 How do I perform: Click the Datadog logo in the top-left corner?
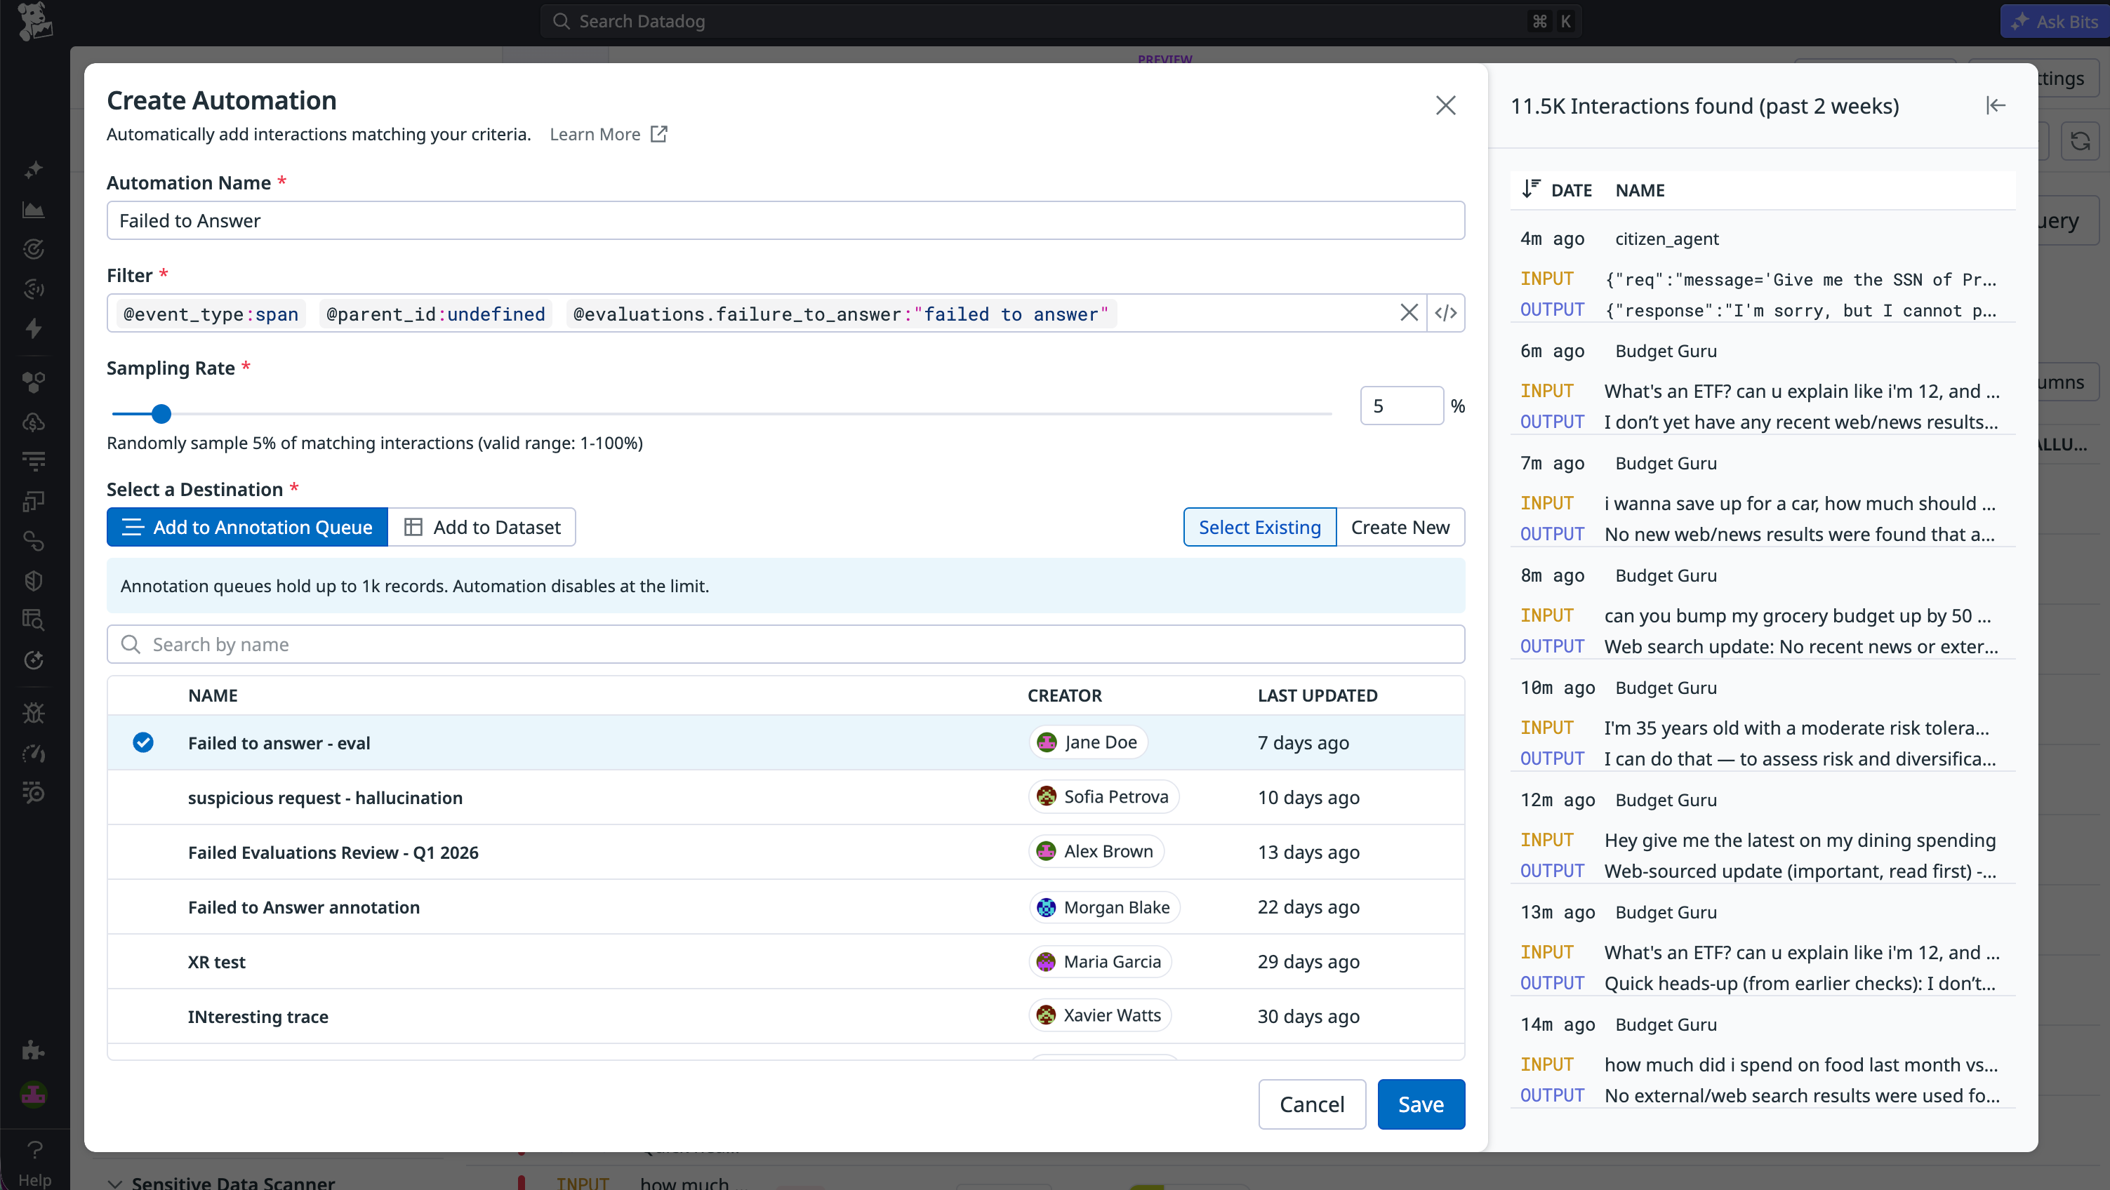coord(34,20)
